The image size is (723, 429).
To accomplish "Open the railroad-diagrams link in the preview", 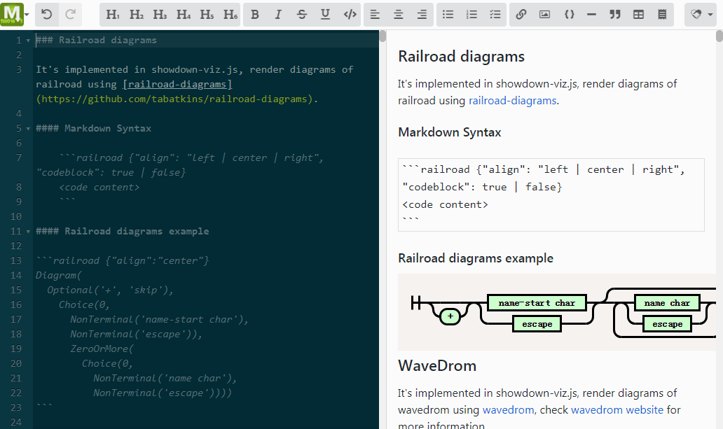I will (512, 100).
